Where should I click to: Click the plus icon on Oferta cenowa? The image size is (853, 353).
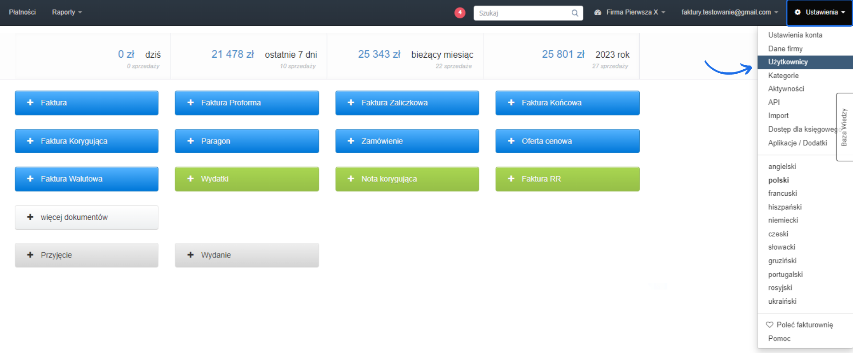pos(511,141)
